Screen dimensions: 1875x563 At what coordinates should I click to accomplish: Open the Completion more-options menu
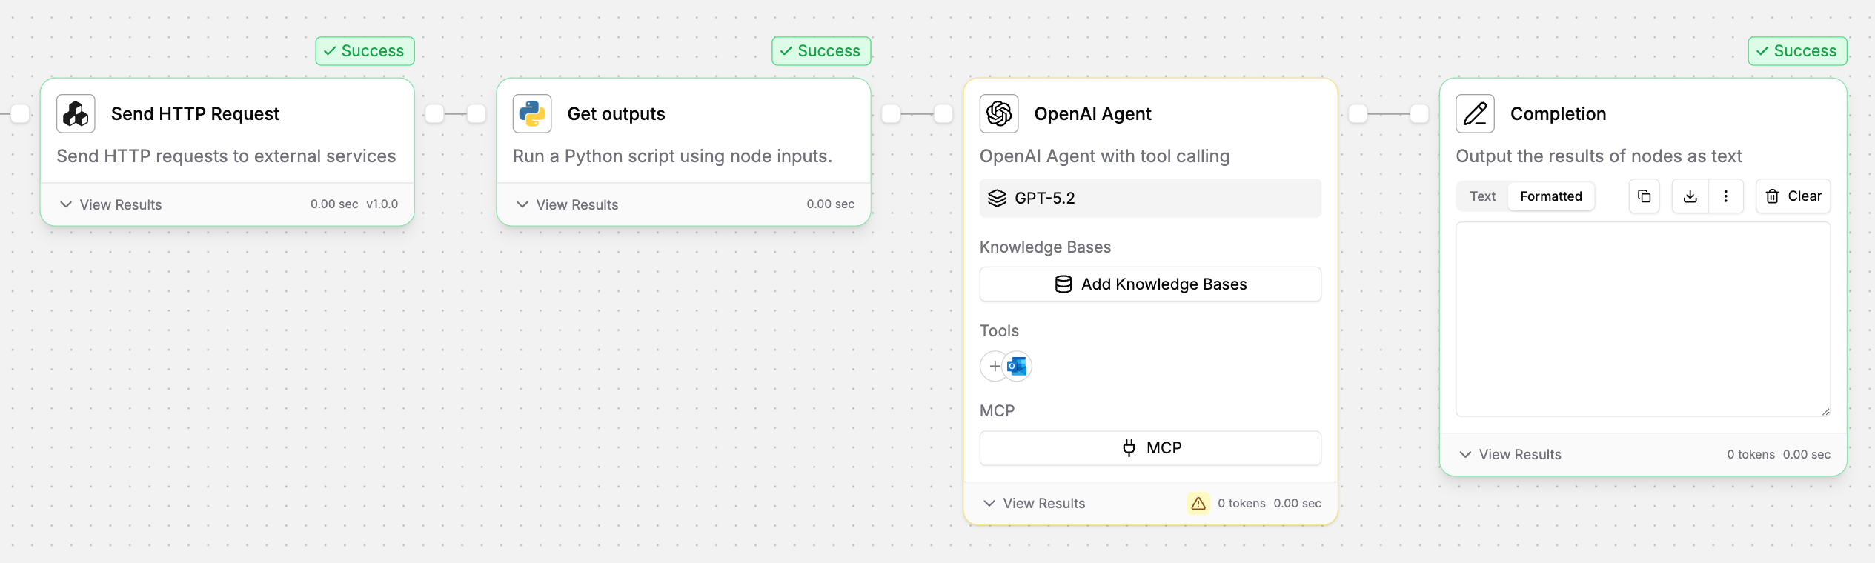pyautogui.click(x=1726, y=196)
